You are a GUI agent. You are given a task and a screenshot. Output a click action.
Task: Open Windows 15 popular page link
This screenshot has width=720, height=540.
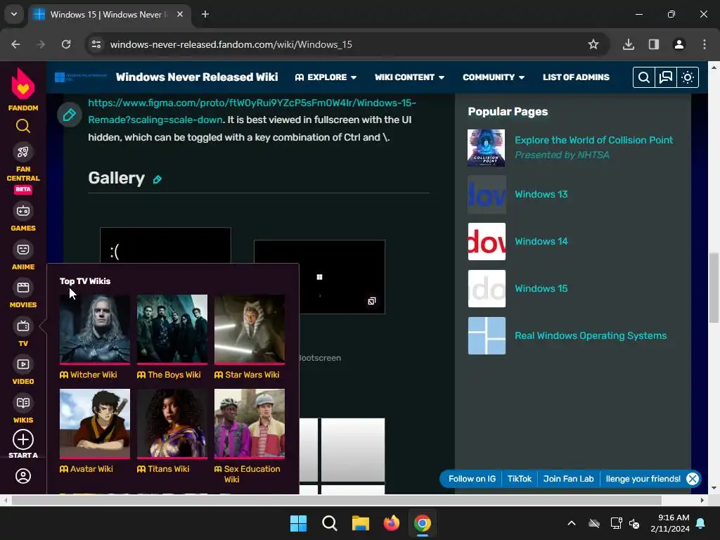pos(541,288)
